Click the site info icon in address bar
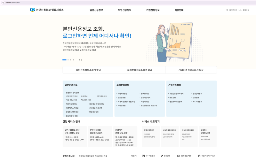256x162 pixels. [3, 3]
